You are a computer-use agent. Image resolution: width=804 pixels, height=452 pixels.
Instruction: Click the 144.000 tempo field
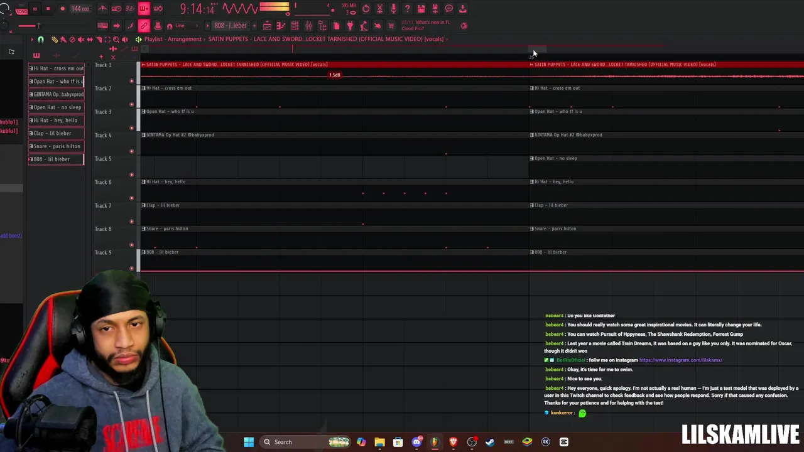click(x=80, y=9)
